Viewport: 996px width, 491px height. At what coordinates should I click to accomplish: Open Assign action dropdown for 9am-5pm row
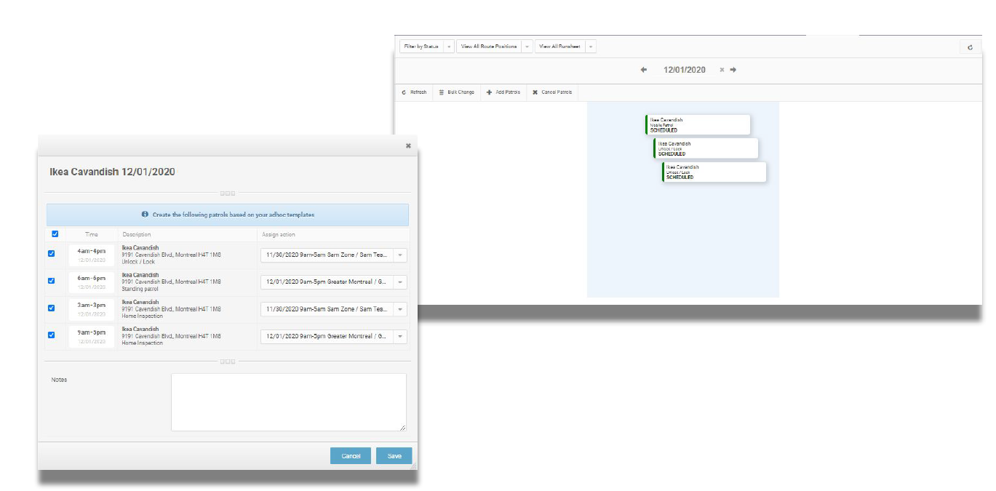334,337
